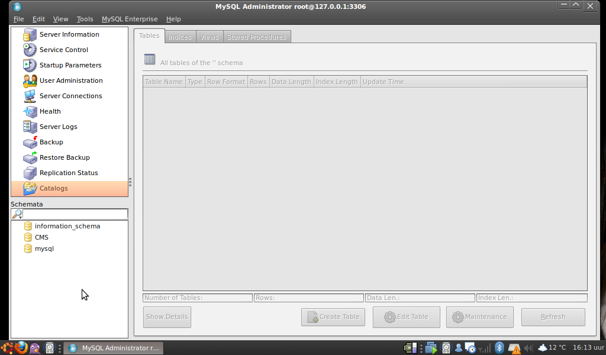
Task: Open the Ubuntu main menu icon
Action: [7, 348]
